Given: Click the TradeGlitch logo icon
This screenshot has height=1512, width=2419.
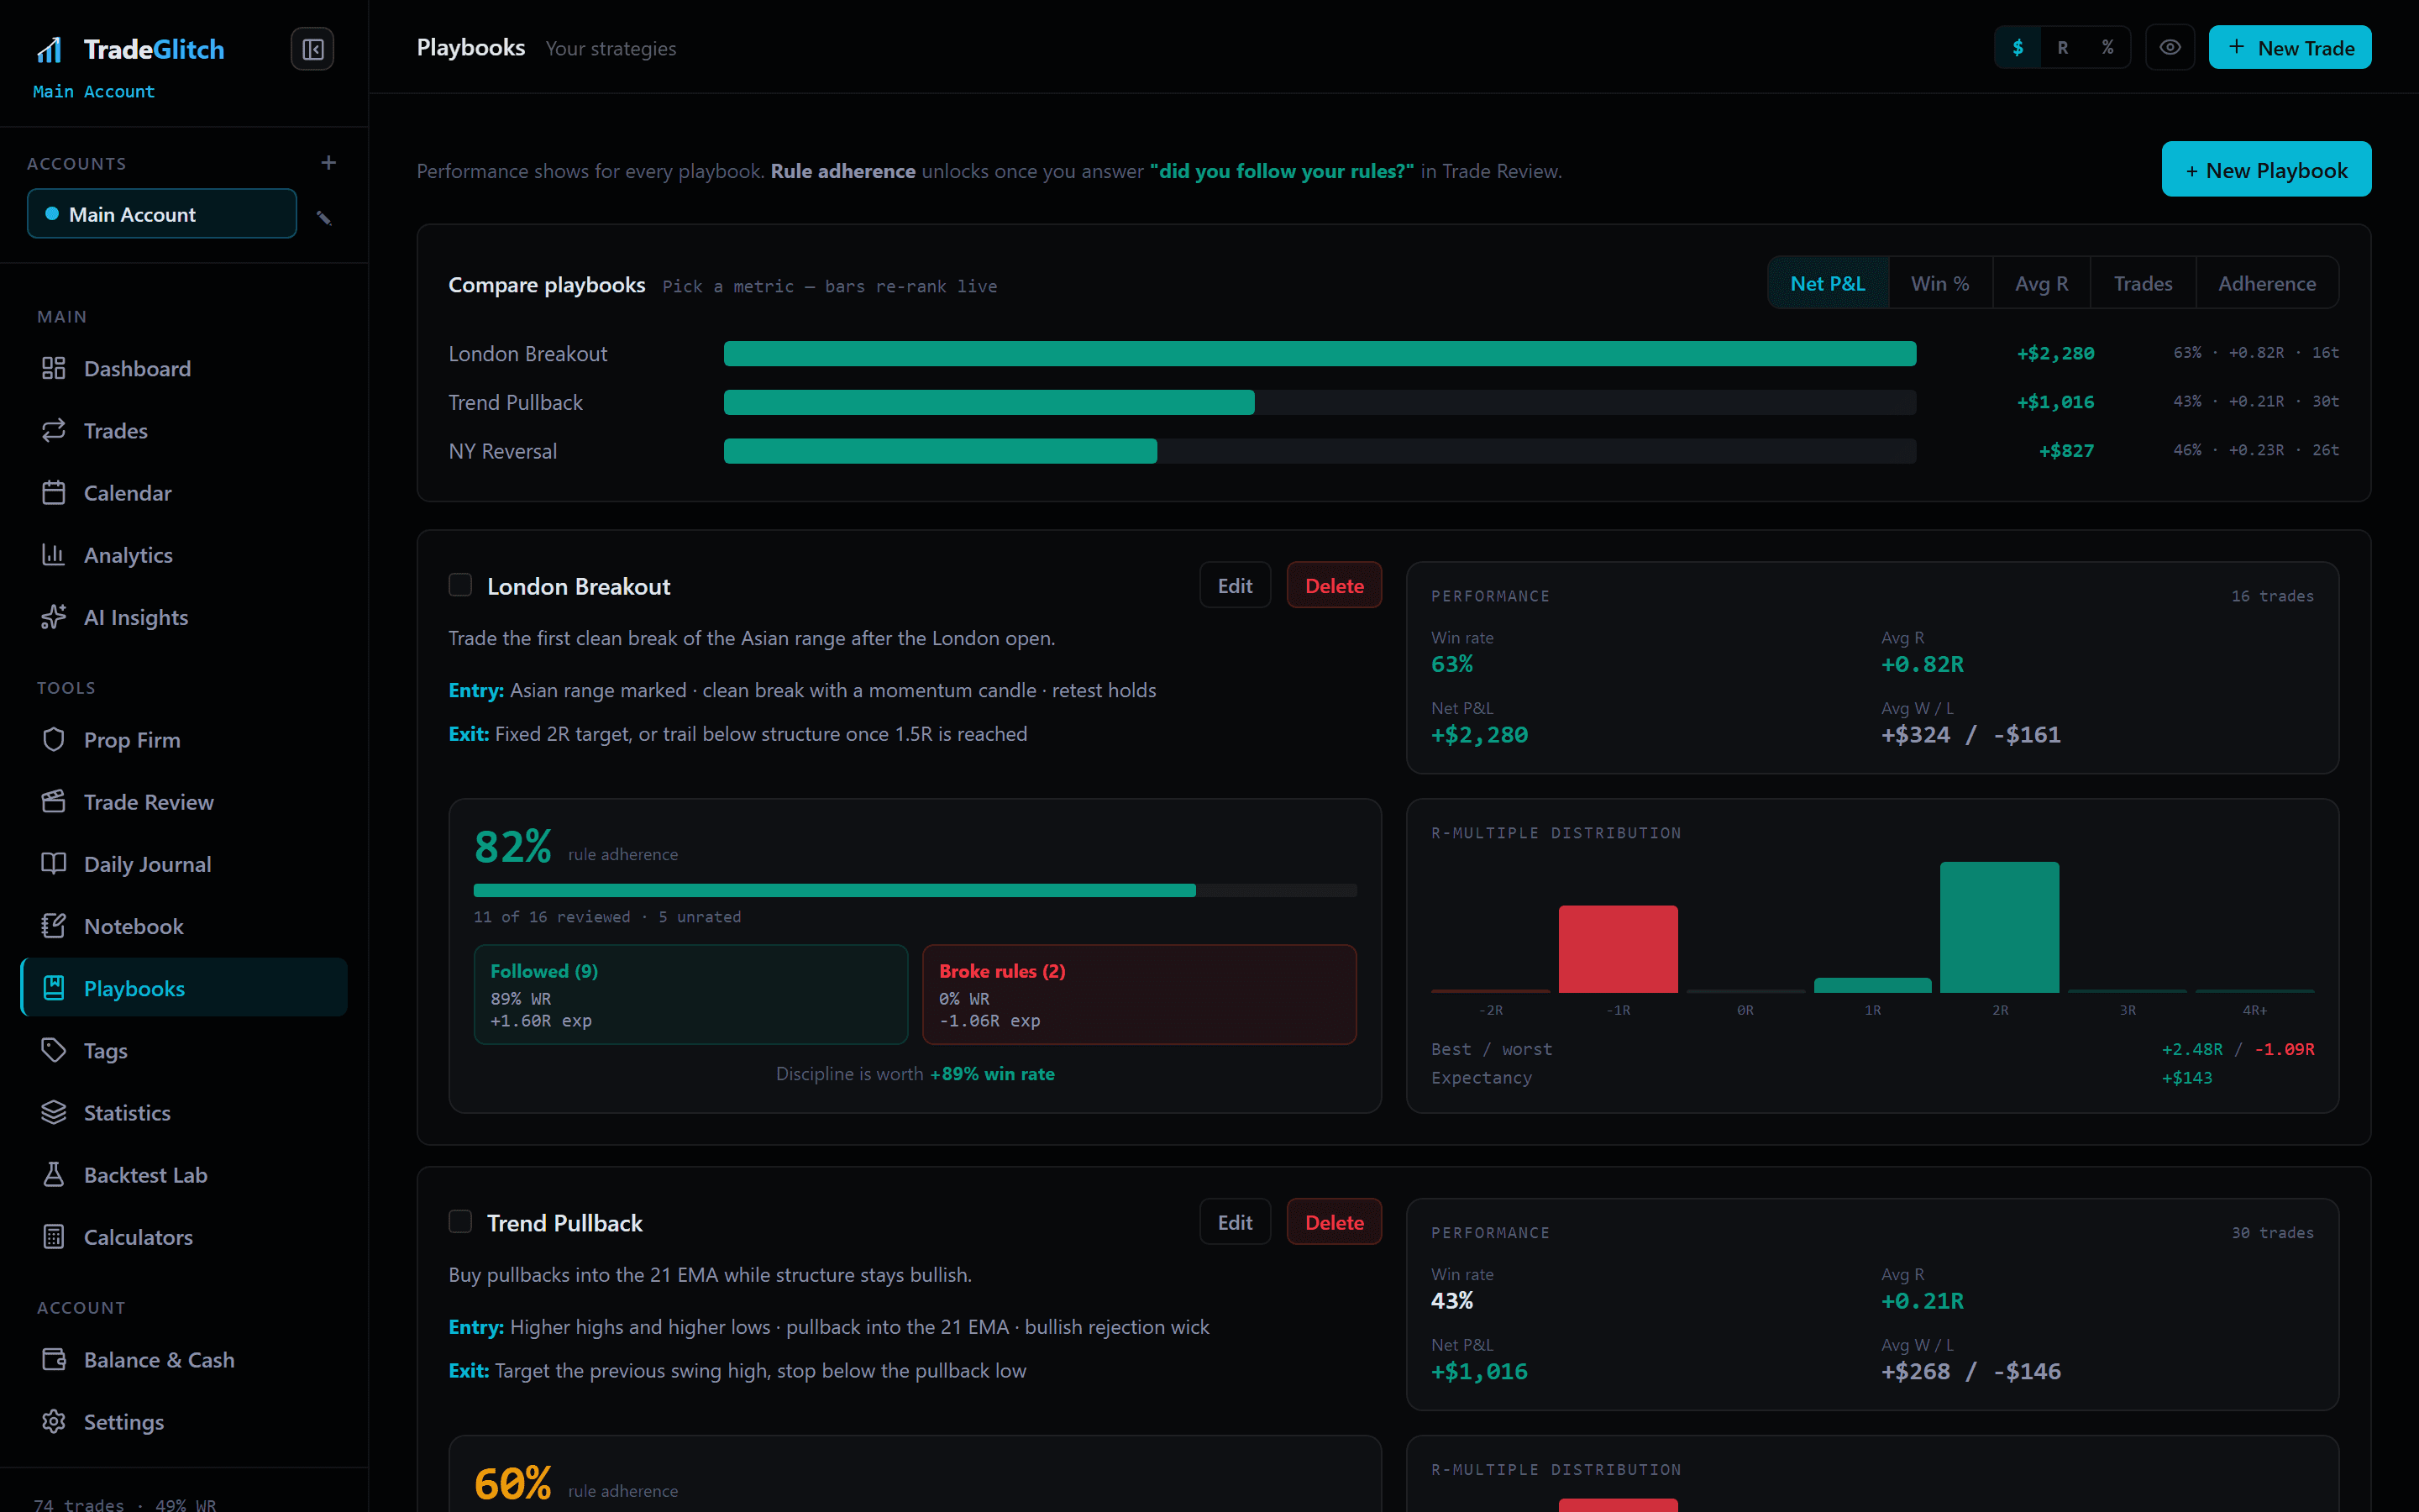Looking at the screenshot, I should click(x=50, y=49).
